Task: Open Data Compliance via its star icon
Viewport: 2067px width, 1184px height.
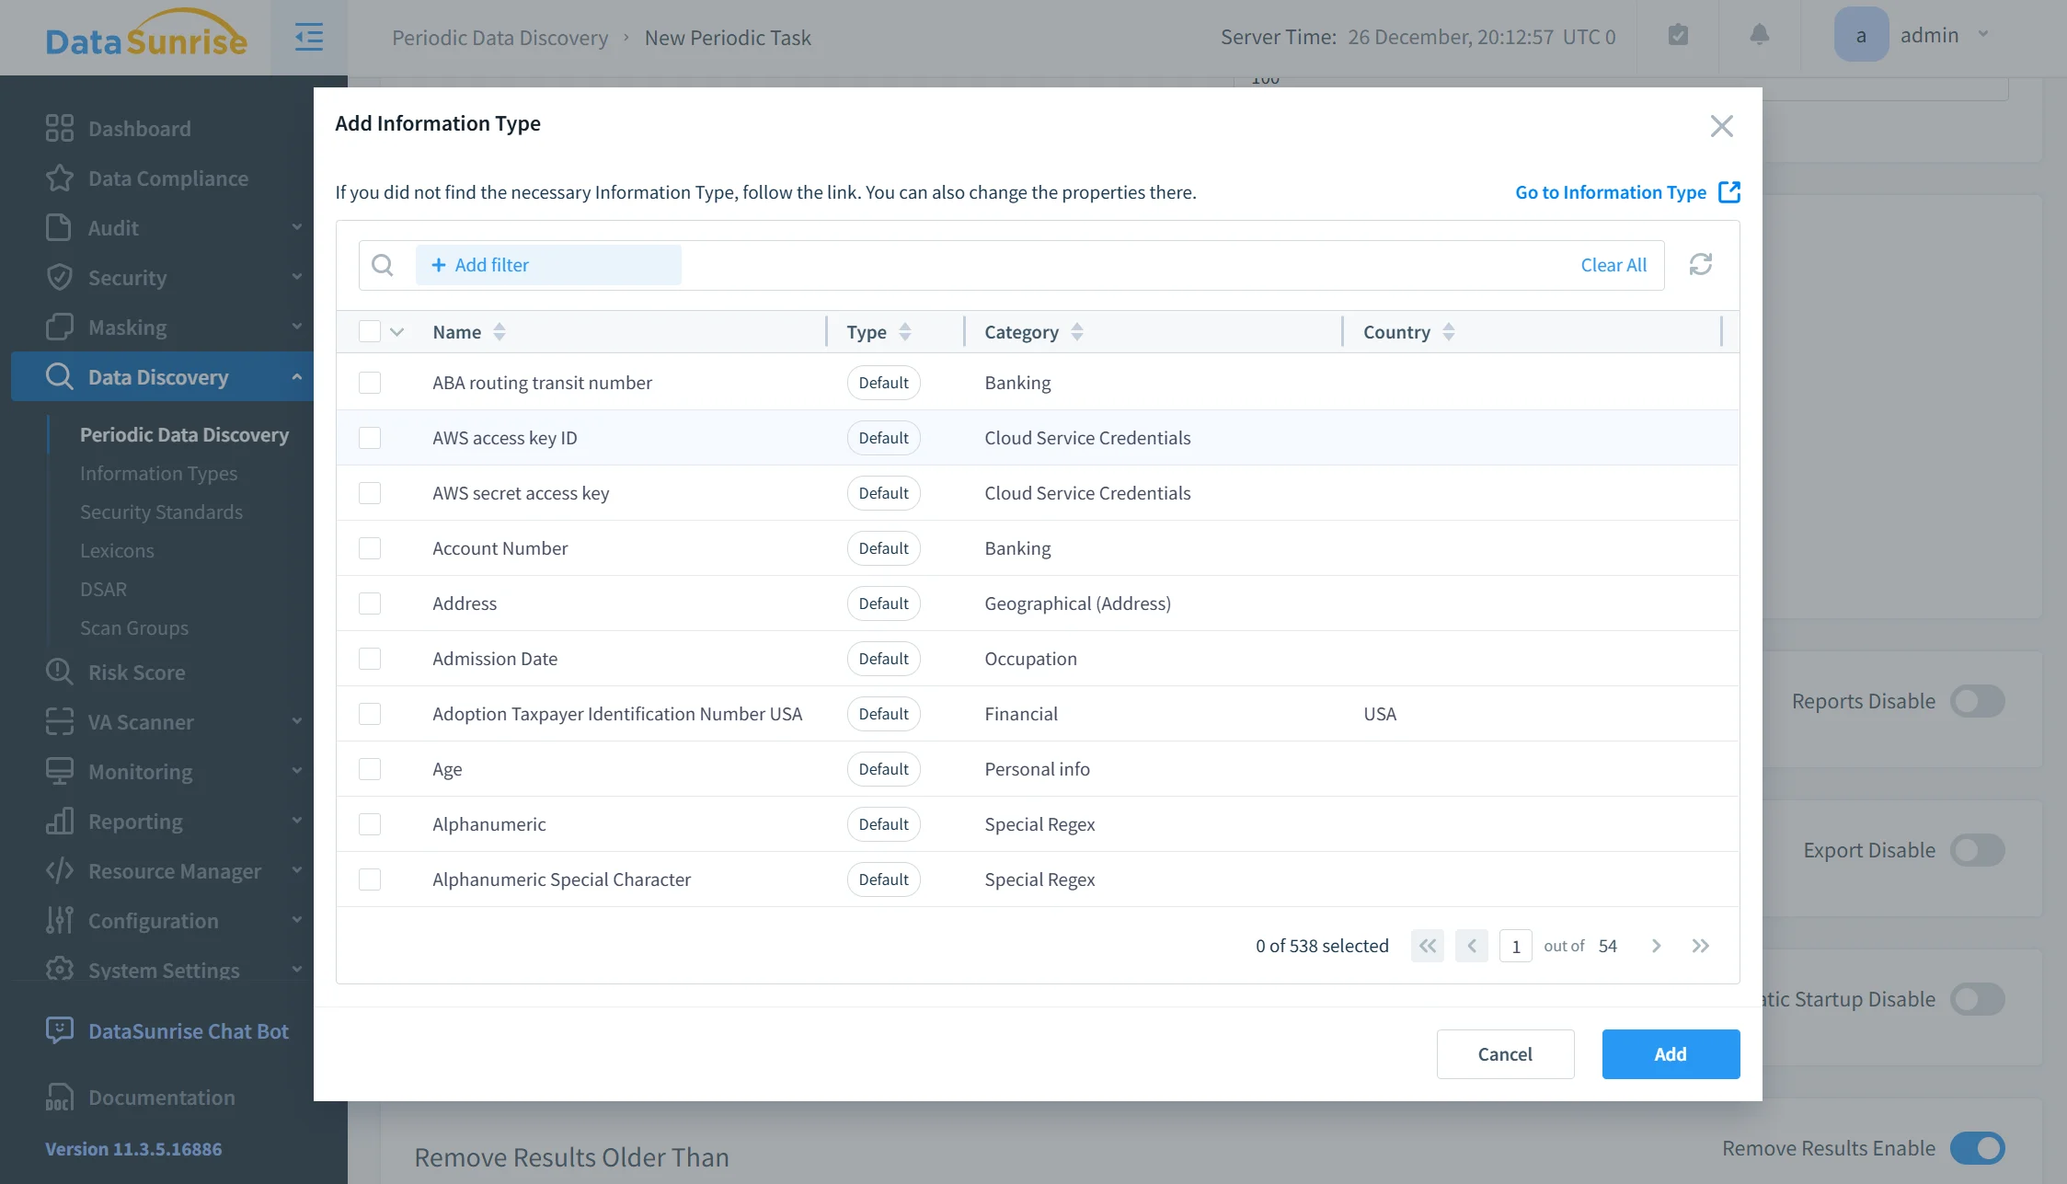Action: click(x=59, y=178)
